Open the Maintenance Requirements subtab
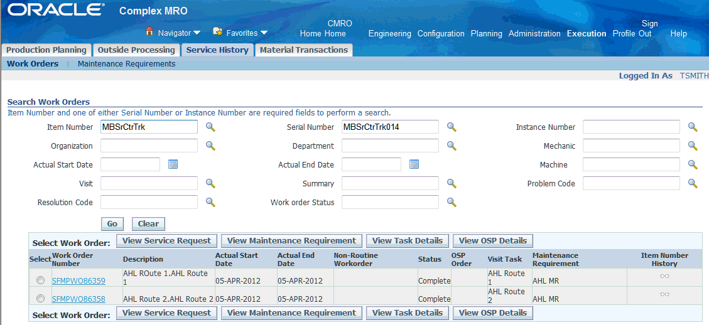This screenshot has width=709, height=325. coord(127,64)
